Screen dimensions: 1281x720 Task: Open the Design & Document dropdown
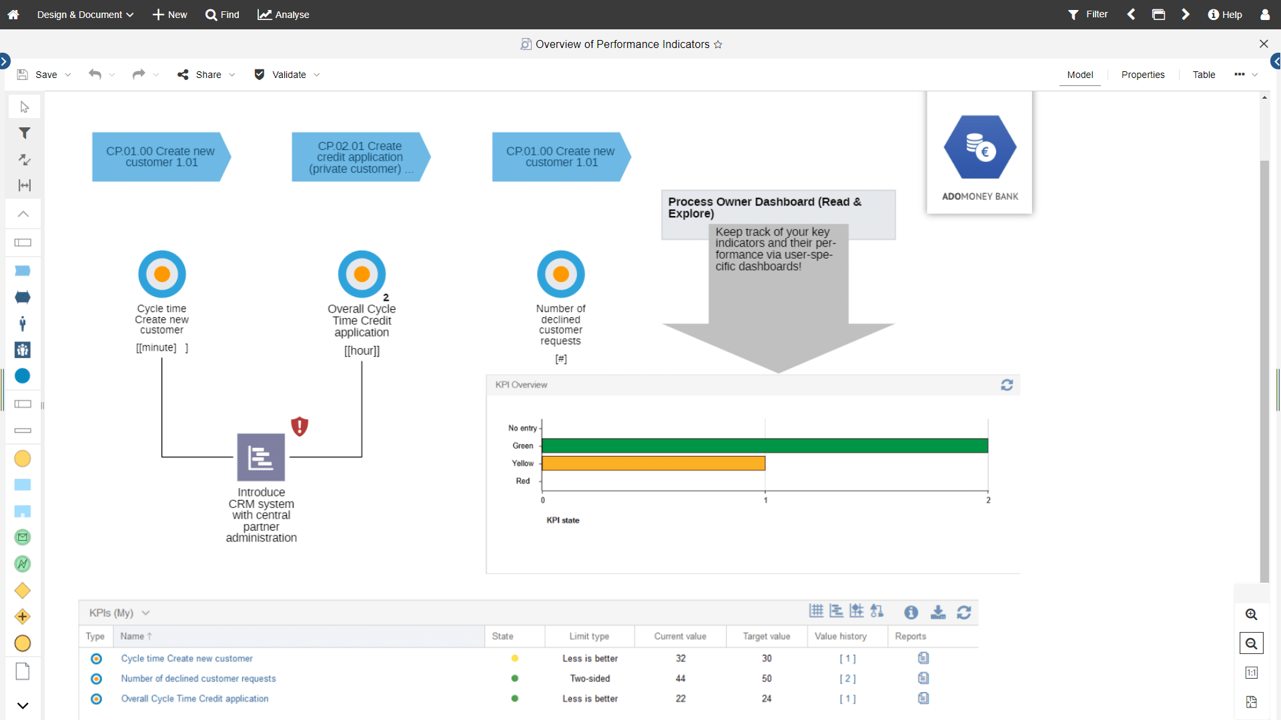click(85, 15)
